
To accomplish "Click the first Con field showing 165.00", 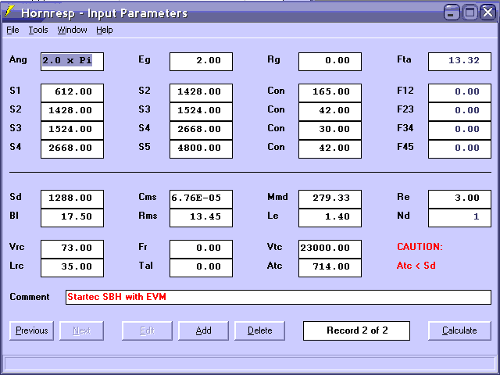I will pyautogui.click(x=330, y=93).
